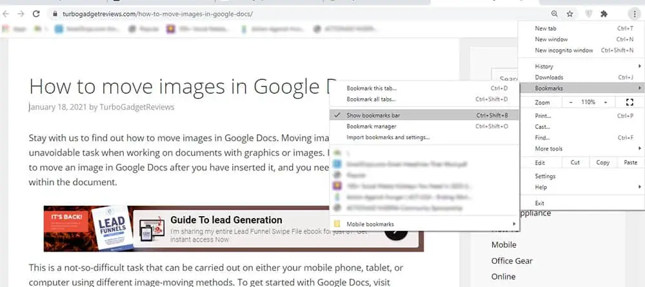Select Import bookmarks and settings...

coord(425,137)
